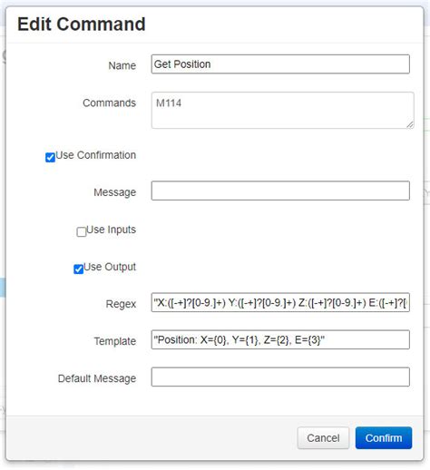Click the Regex label
The height and width of the screenshot is (470, 430).
point(121,304)
